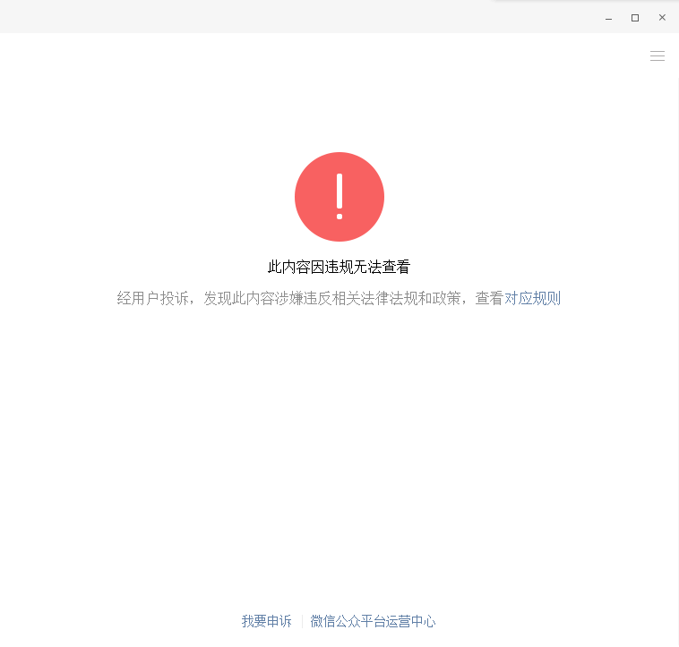This screenshot has width=679, height=647.
Task: Open 微信公众平台运营中心 link
Action: [373, 621]
